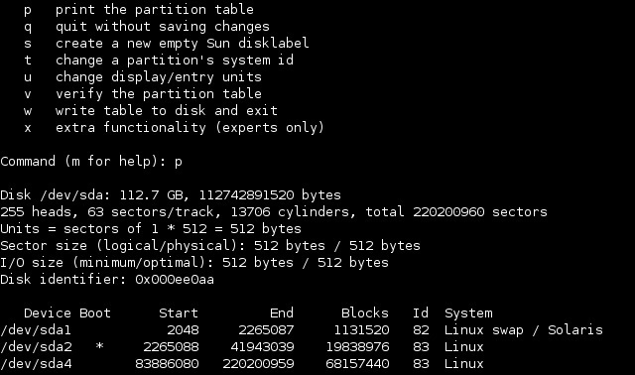Click Id 82 in the sda1 row
The width and height of the screenshot is (635, 375).
421,330
